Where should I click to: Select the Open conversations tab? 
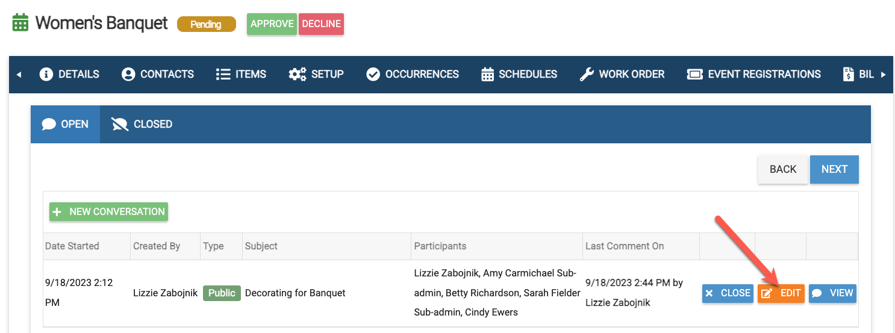pyautogui.click(x=65, y=124)
